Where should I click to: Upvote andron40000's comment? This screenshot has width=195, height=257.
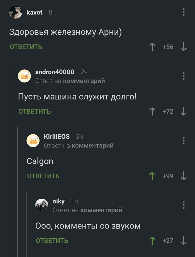coord(152,111)
